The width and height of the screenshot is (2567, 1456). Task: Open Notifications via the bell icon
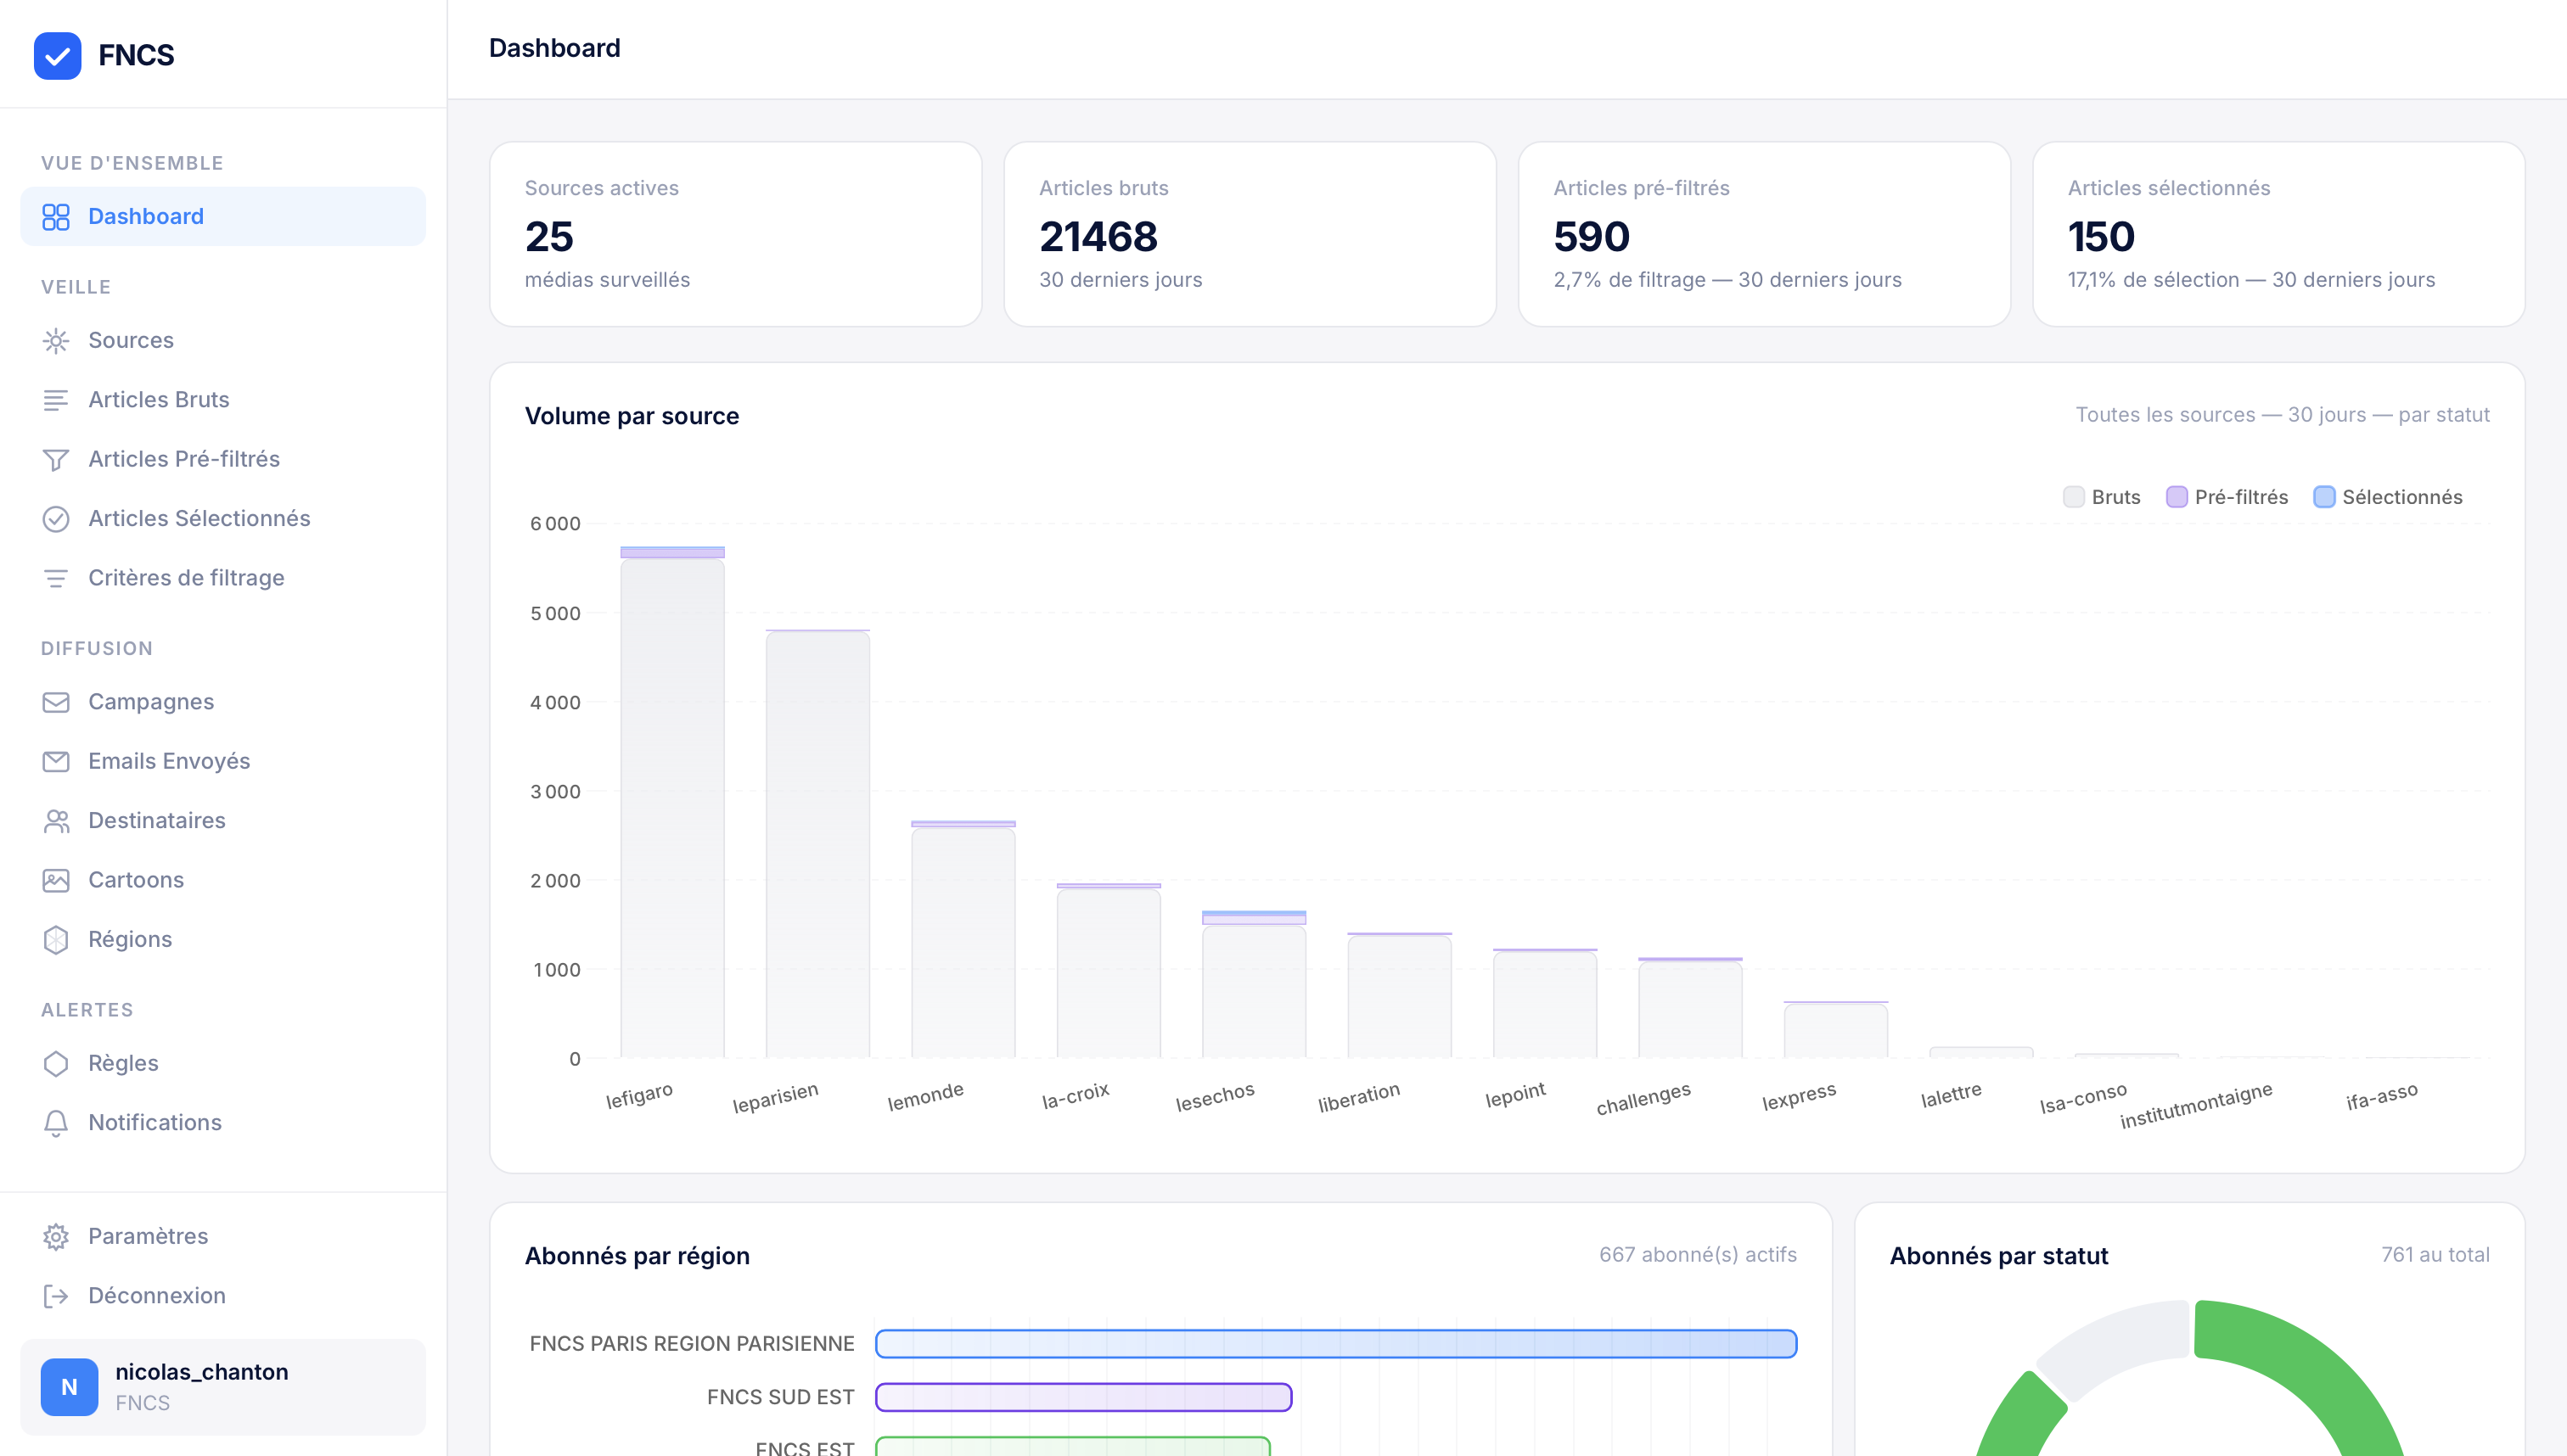point(56,1122)
